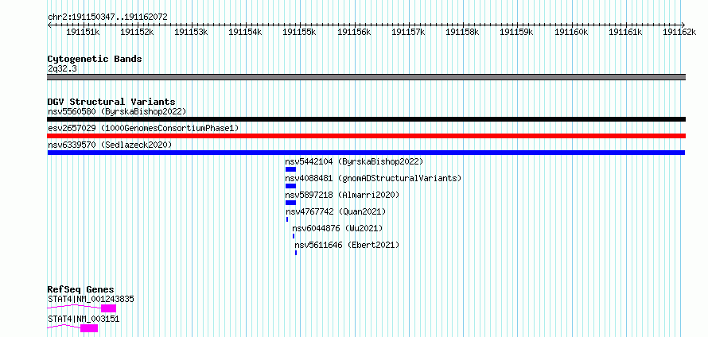Click the blue nsv4088481 variant block
The height and width of the screenshot is (337, 708).
[x=291, y=186]
